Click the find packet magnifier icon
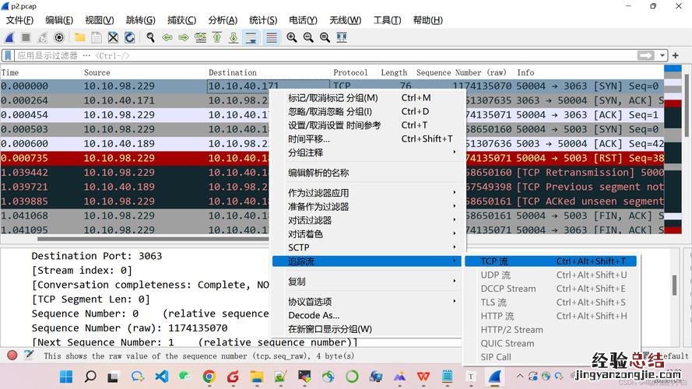This screenshot has height=389, width=692. (150, 37)
